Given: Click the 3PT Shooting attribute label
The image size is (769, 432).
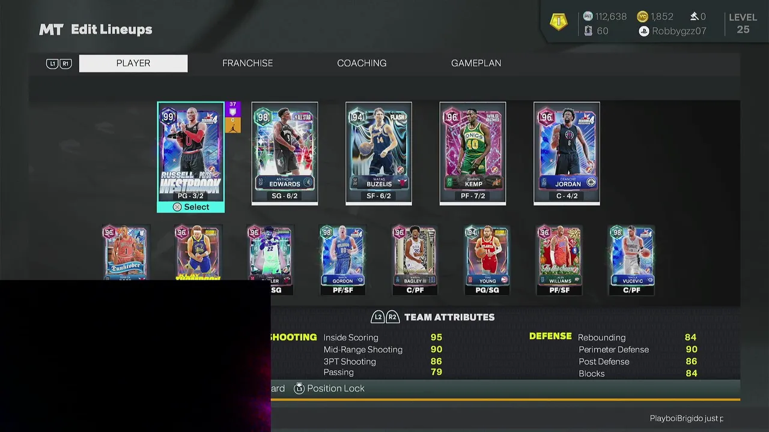Looking at the screenshot, I should [350, 361].
